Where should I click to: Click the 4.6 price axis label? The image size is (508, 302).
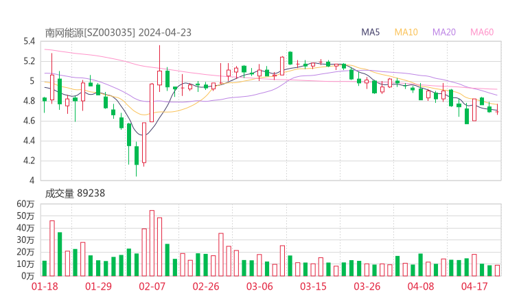point(29,121)
